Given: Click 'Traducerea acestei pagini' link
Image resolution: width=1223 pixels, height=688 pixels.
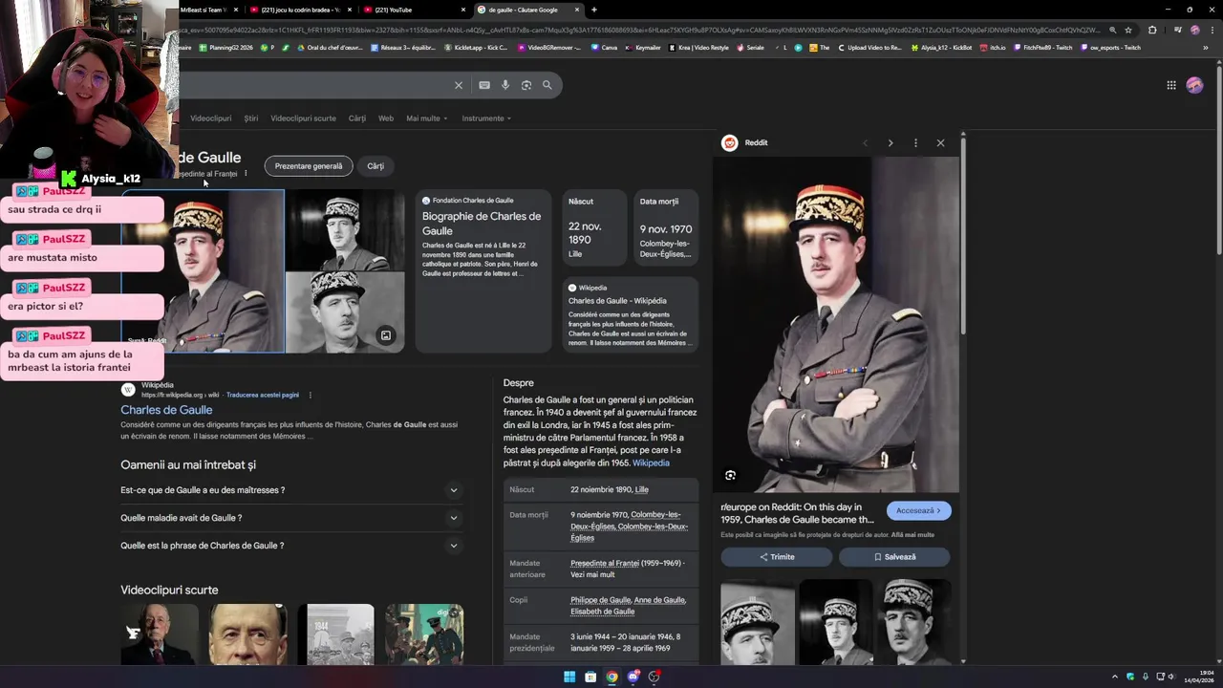Looking at the screenshot, I should pos(263,395).
